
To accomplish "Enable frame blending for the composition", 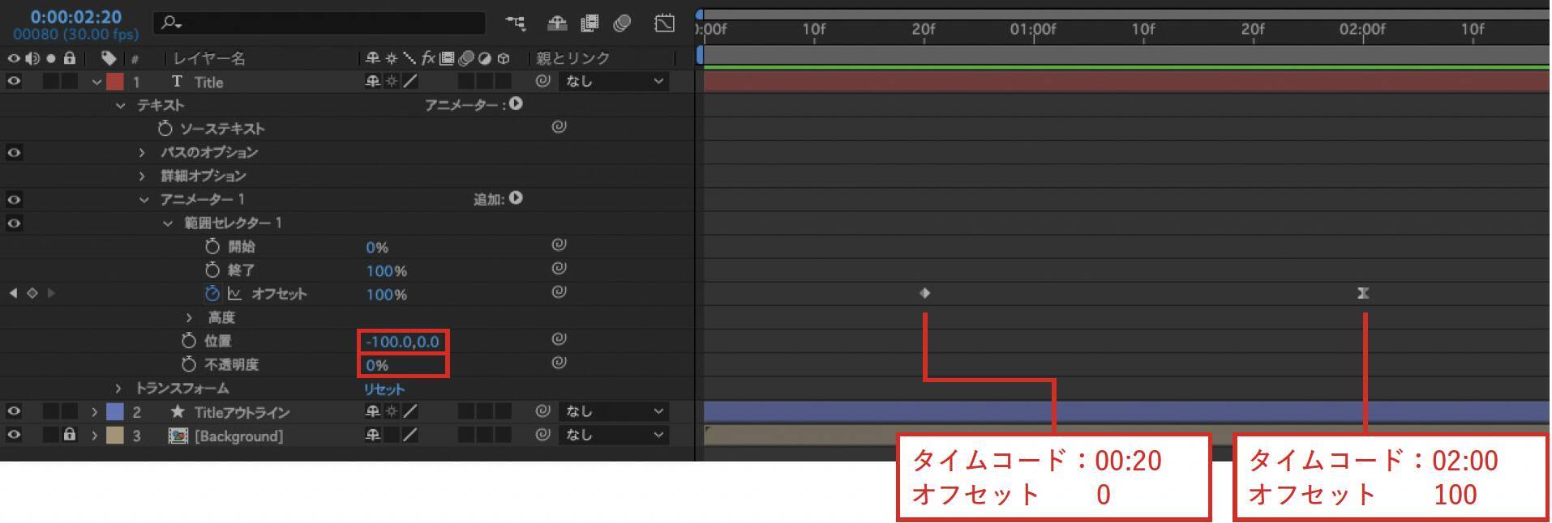I will (590, 23).
